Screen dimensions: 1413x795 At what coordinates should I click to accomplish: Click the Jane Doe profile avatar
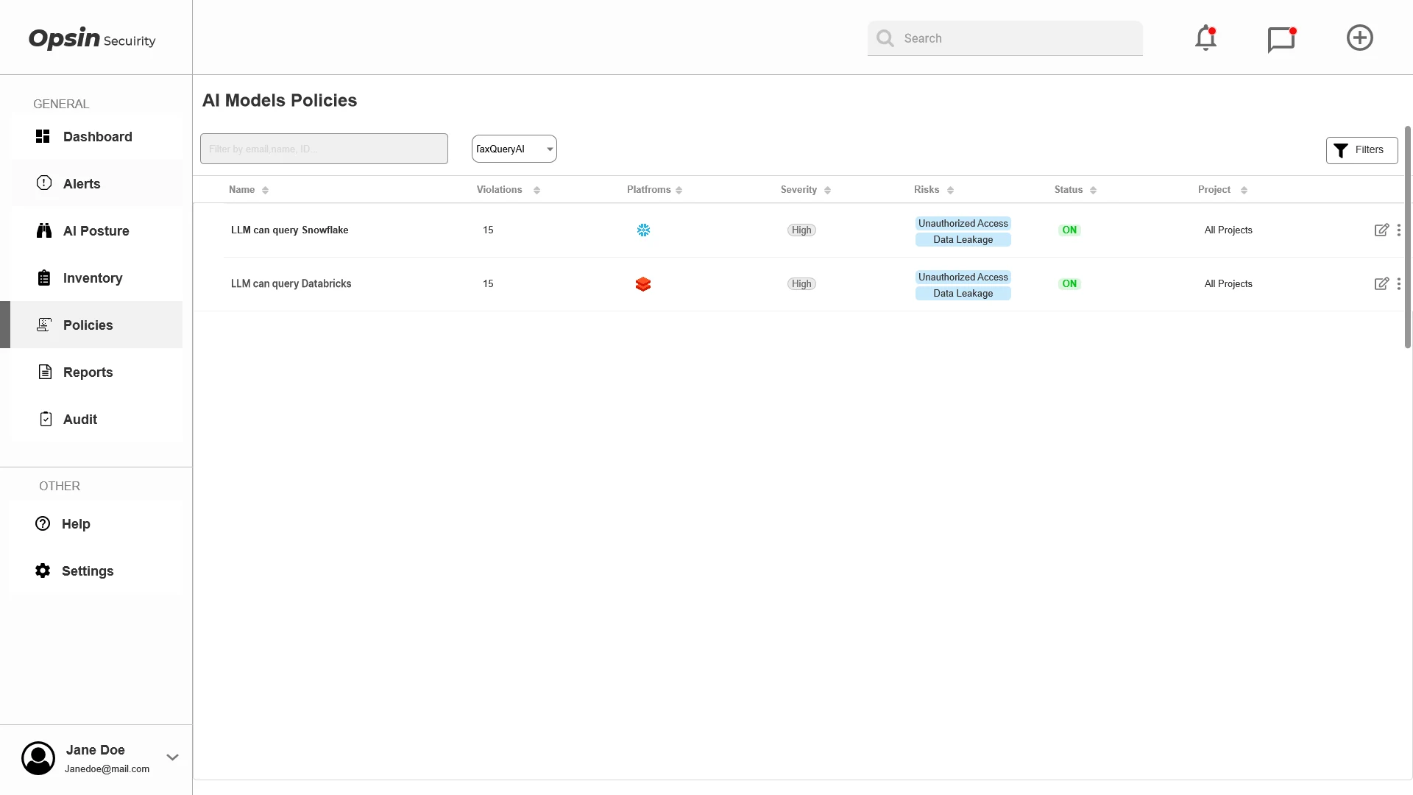point(38,758)
